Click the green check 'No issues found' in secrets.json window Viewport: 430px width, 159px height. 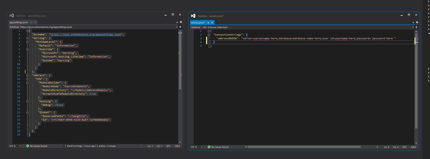[x=218, y=147]
